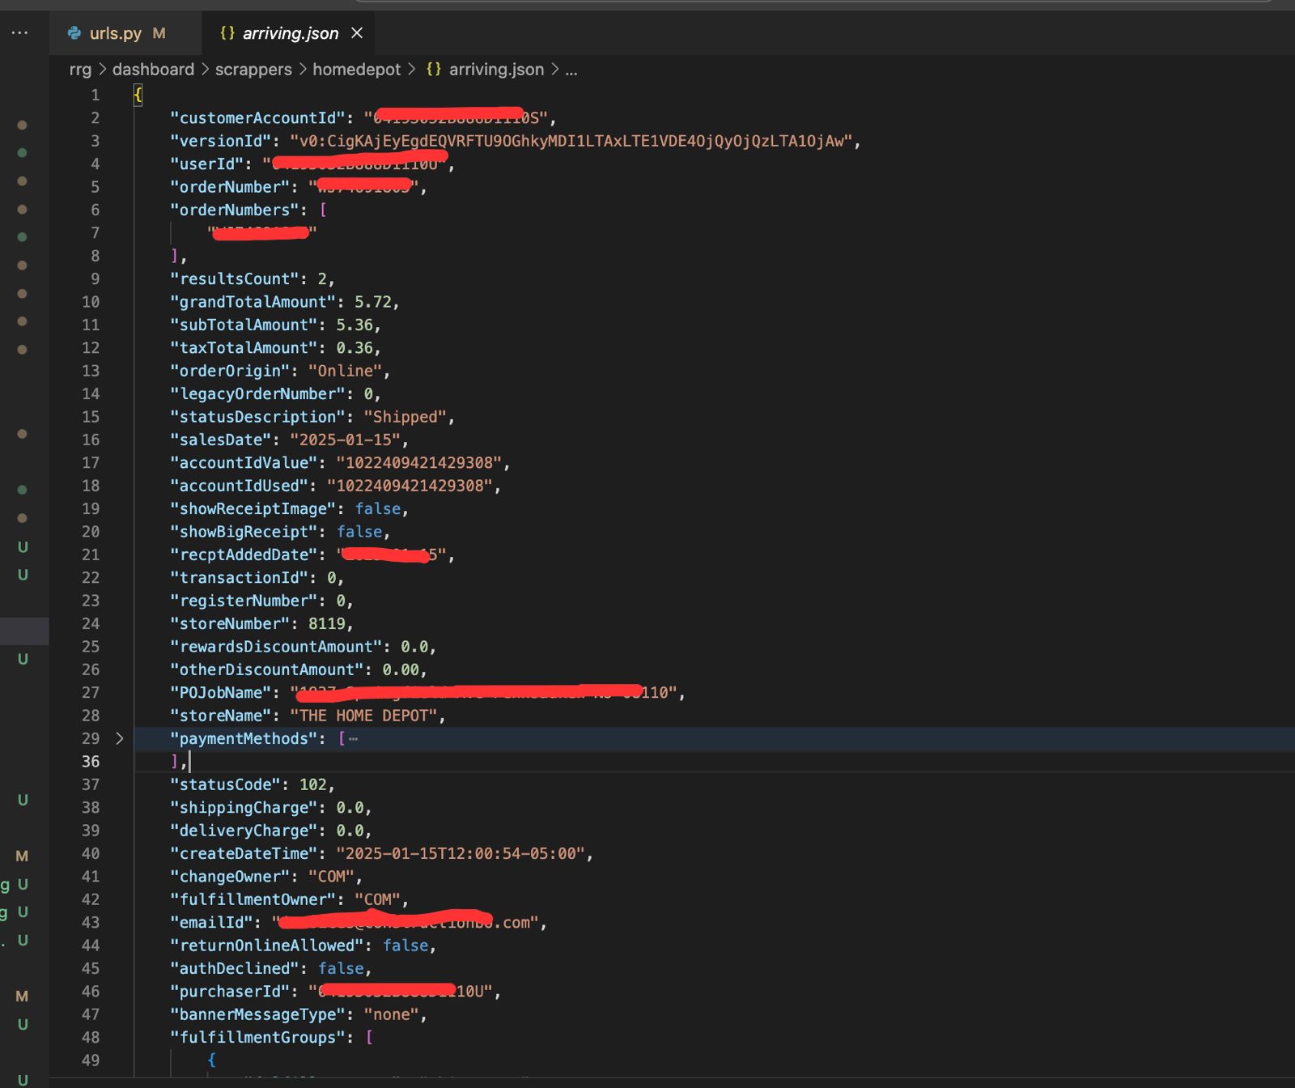This screenshot has height=1088, width=1295.
Task: Open the breadcrumb trailing ellipsis
Action: click(x=571, y=70)
